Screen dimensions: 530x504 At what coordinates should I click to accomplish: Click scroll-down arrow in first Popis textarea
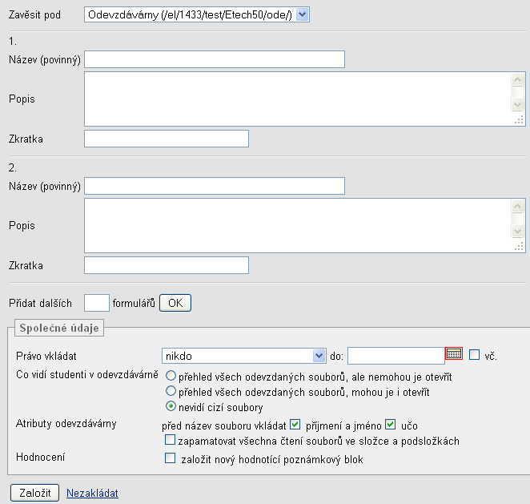point(517,104)
